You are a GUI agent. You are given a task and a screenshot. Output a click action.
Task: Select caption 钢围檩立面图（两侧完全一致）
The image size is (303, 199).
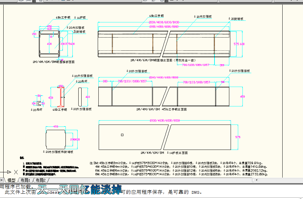tap(163, 60)
